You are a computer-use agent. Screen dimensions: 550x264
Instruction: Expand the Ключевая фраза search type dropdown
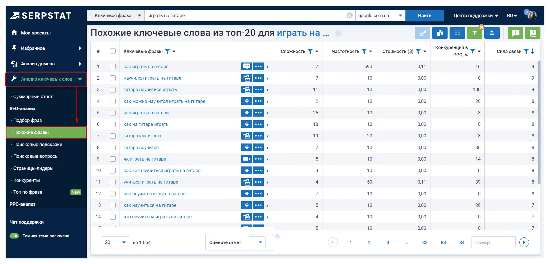pos(116,15)
